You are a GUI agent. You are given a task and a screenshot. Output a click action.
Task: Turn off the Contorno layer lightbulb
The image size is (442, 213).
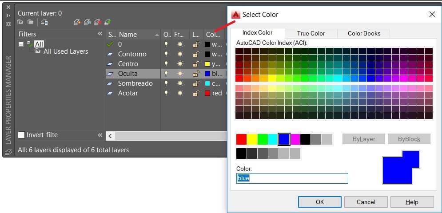click(166, 54)
